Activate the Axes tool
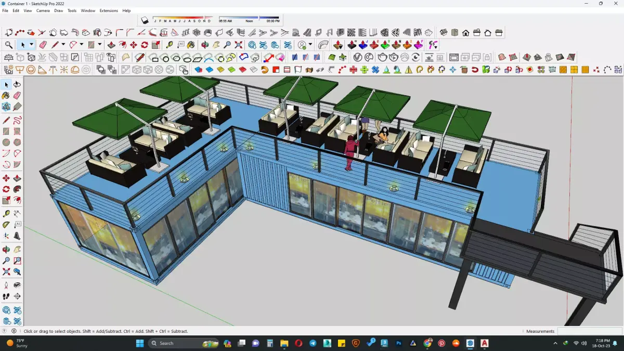The height and width of the screenshot is (351, 624). tap(6, 236)
